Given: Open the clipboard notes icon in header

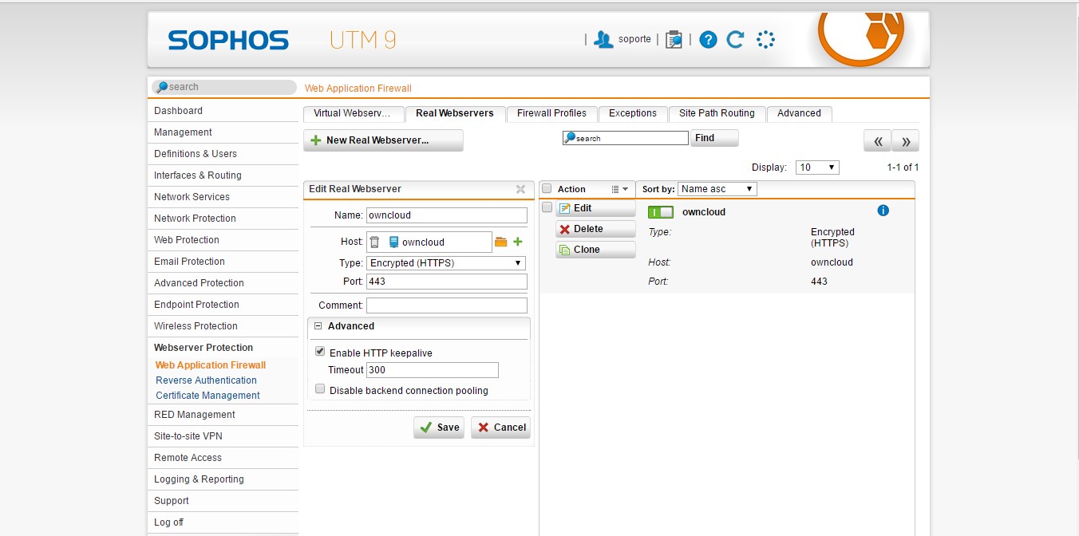Looking at the screenshot, I should click(674, 39).
